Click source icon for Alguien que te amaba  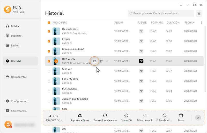[141, 101]
